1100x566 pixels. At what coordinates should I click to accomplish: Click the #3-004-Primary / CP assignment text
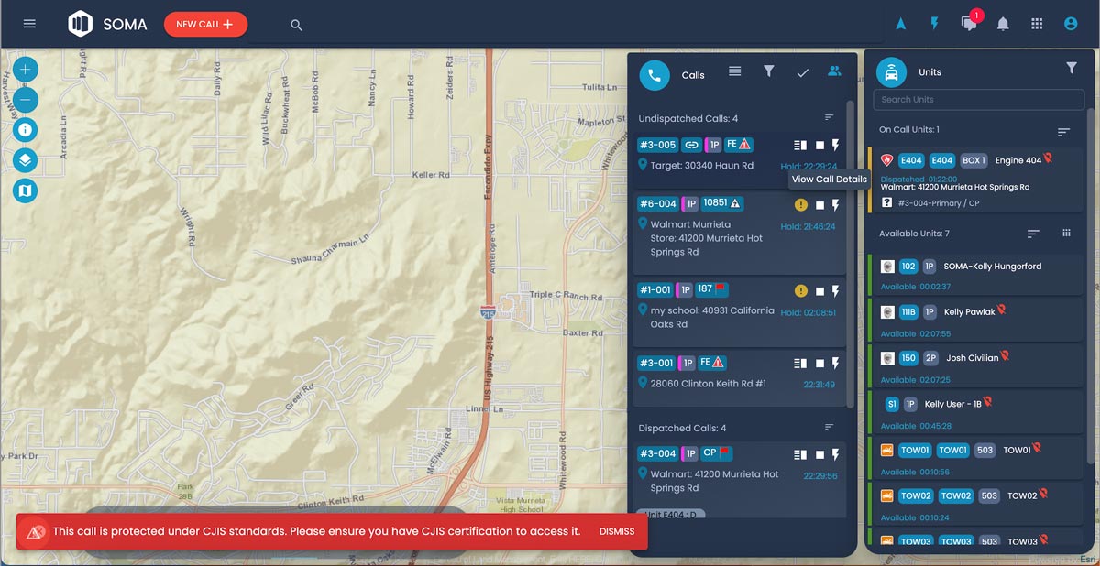click(x=939, y=203)
